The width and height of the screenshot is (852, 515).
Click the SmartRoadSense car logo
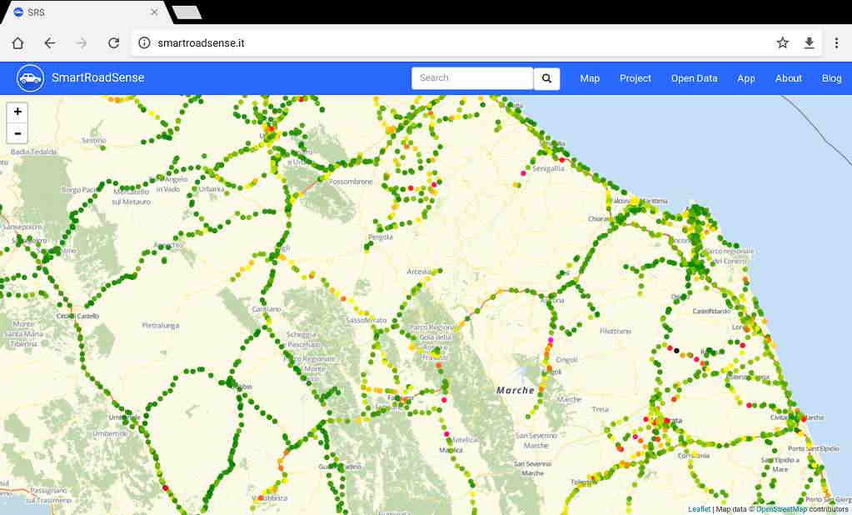point(31,78)
